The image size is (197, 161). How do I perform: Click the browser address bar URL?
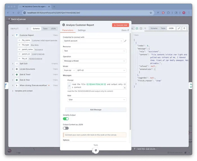coord(54,13)
